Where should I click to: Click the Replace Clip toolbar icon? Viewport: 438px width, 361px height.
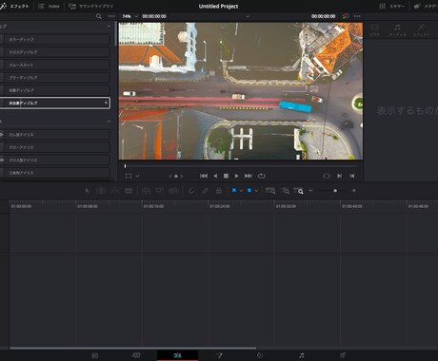pos(173,191)
